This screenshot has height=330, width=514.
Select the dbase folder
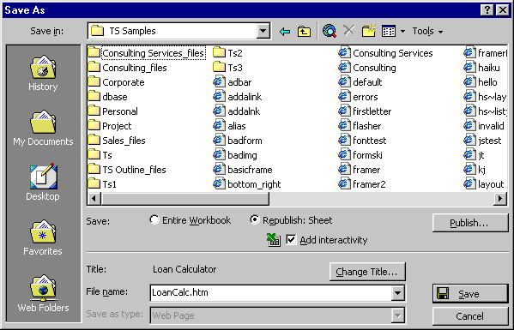108,97
